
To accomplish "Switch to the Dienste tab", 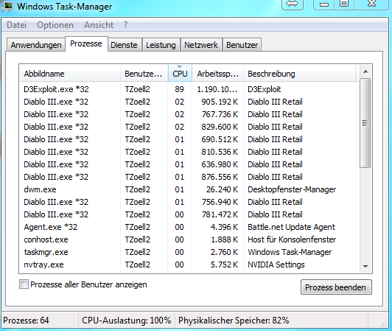I will coord(124,45).
